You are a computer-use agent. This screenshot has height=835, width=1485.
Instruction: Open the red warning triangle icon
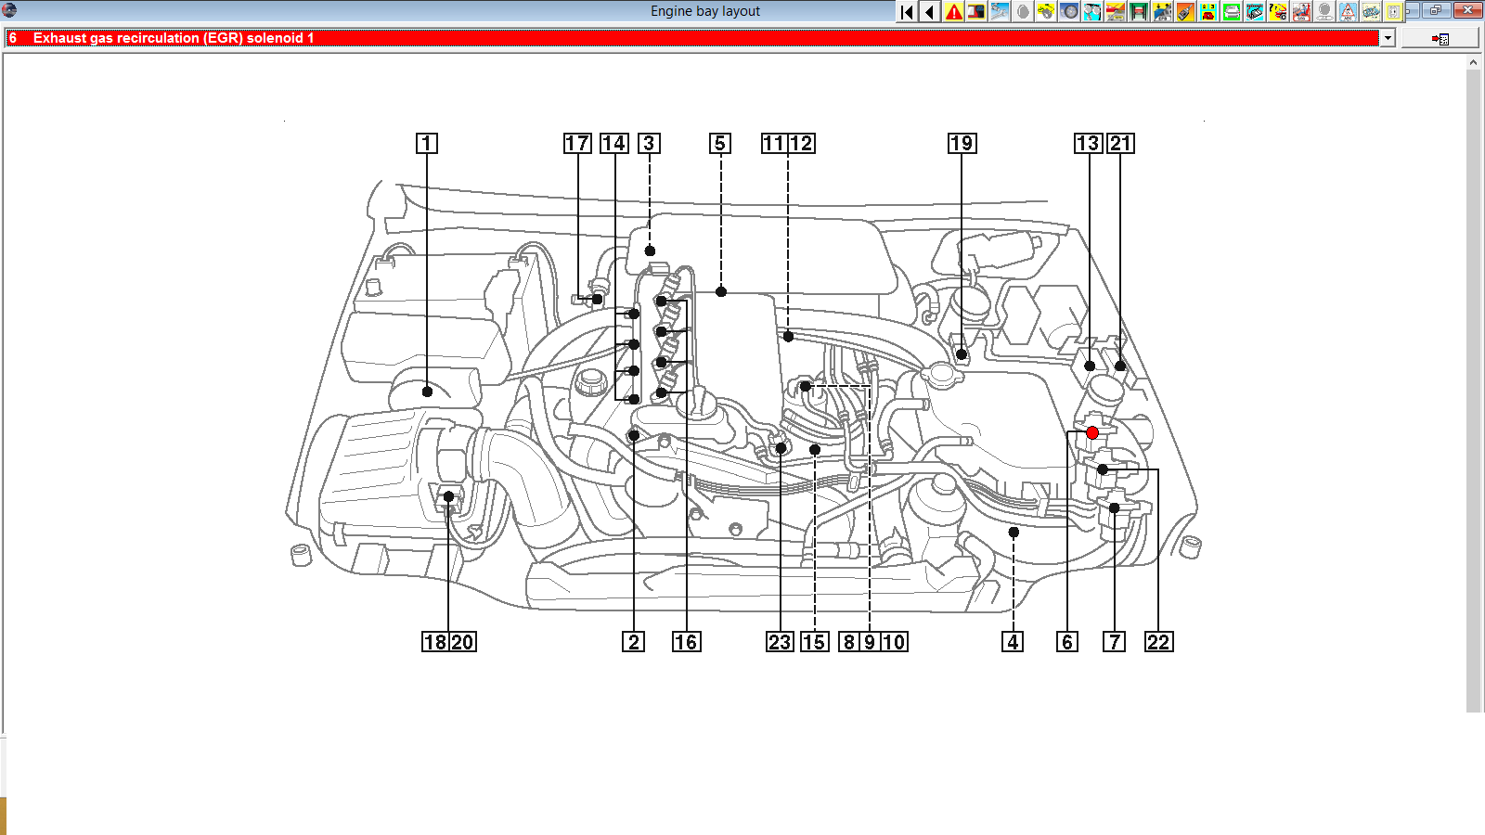tap(953, 12)
